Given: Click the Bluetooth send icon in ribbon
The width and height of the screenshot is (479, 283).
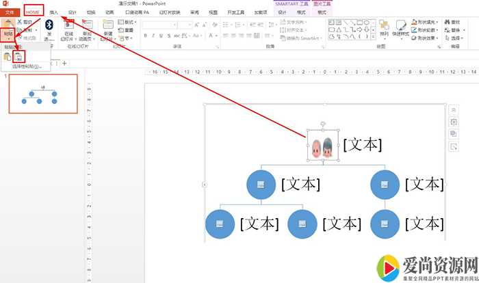Looking at the screenshot, I should (x=49, y=25).
